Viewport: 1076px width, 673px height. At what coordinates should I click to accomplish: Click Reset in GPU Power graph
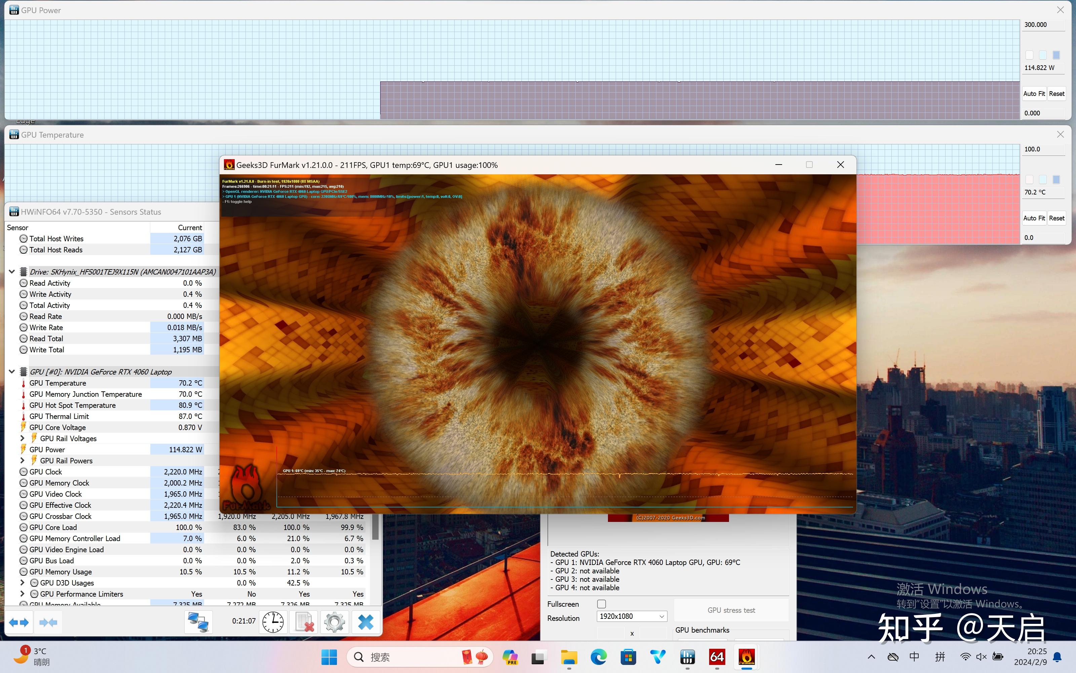(x=1056, y=94)
